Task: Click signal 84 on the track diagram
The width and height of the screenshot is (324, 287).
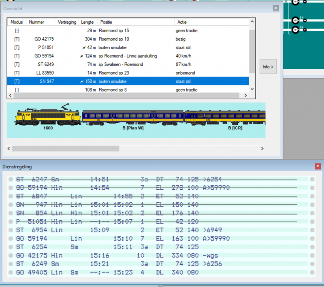Action: 295,20
